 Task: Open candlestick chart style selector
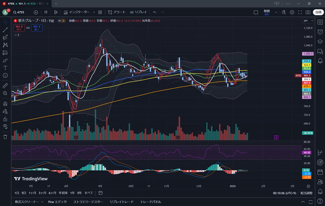(x=56, y=12)
